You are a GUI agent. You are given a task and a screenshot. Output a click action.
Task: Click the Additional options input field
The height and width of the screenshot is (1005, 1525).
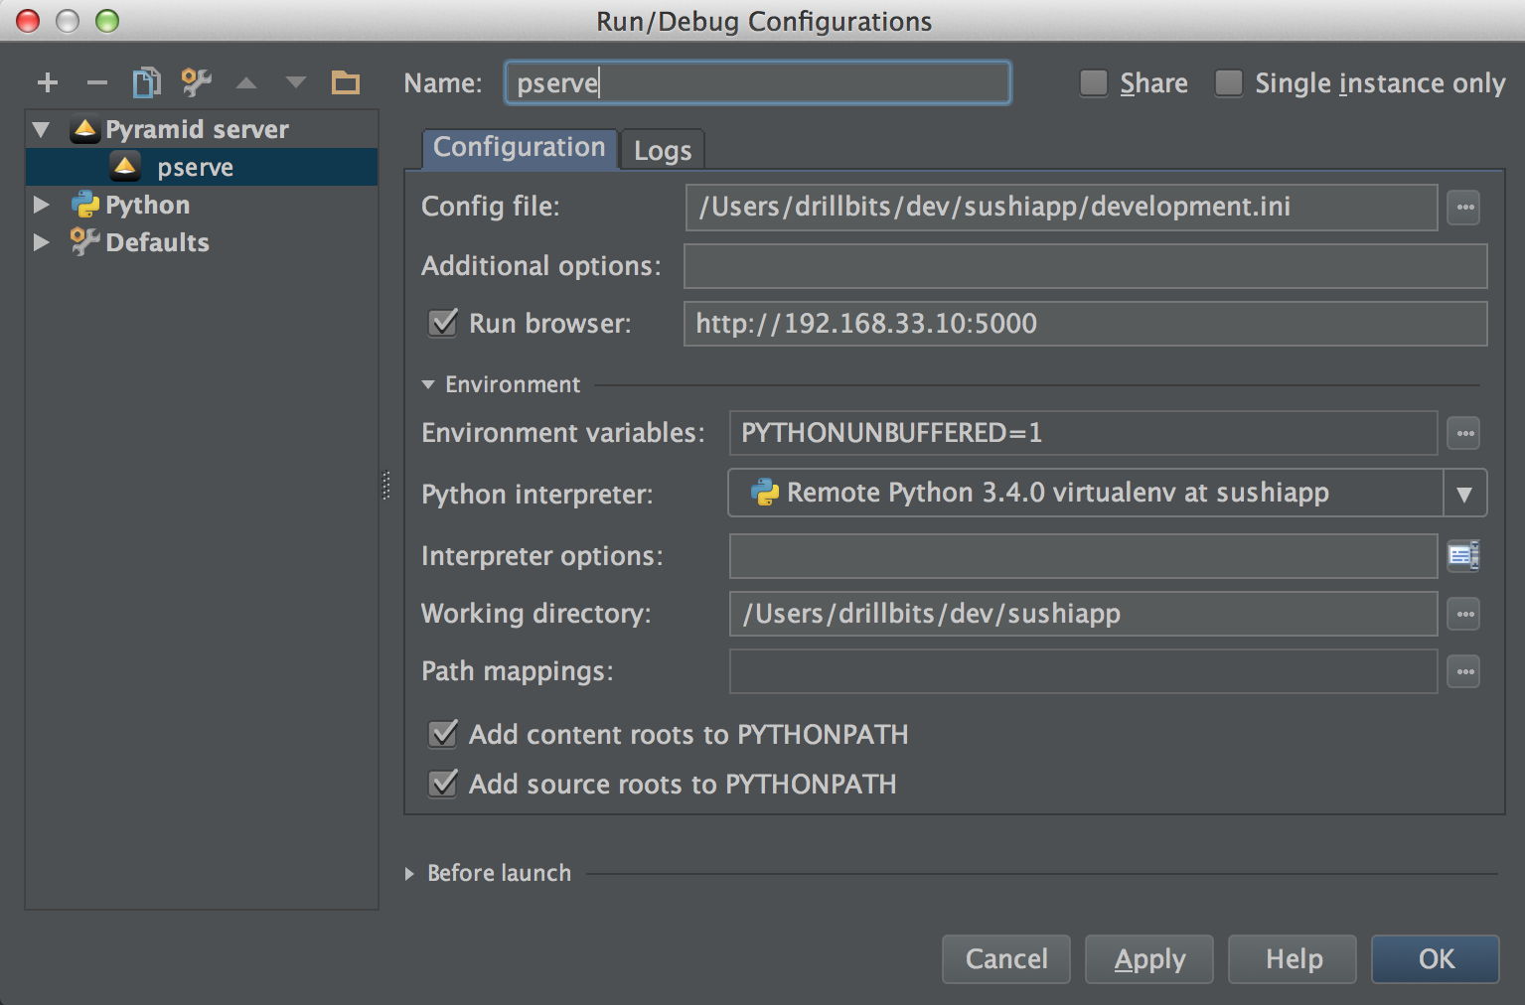1085,265
